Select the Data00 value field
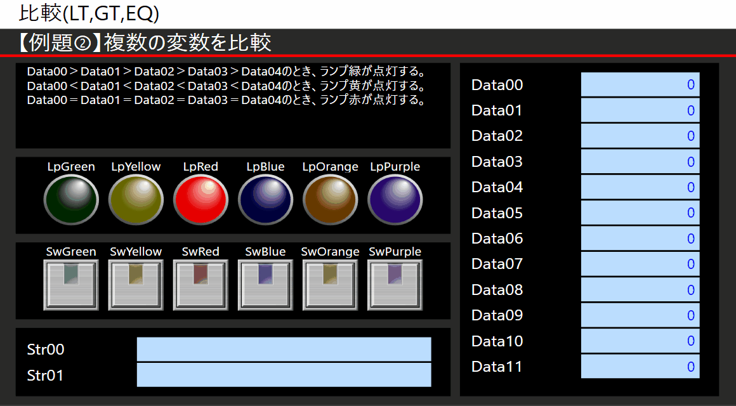 [640, 84]
